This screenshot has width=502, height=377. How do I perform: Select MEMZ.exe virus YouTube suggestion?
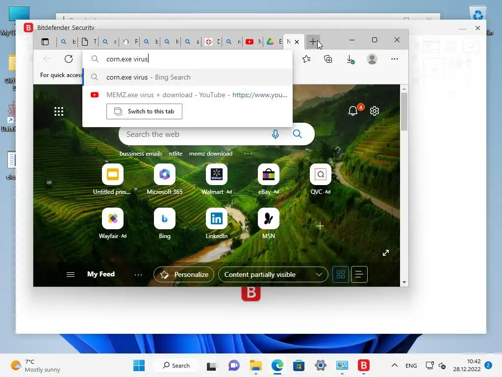[188, 95]
